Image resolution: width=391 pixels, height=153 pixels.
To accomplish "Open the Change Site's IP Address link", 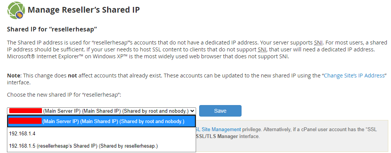I will (x=354, y=76).
